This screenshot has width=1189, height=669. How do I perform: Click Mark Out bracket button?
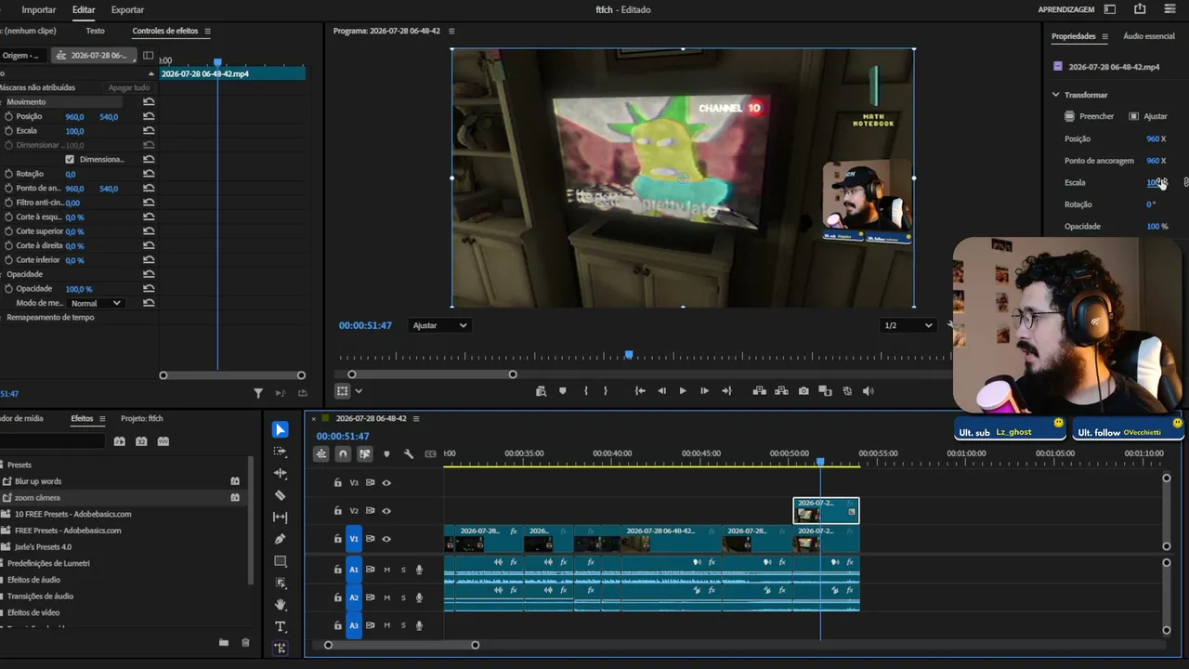[606, 391]
